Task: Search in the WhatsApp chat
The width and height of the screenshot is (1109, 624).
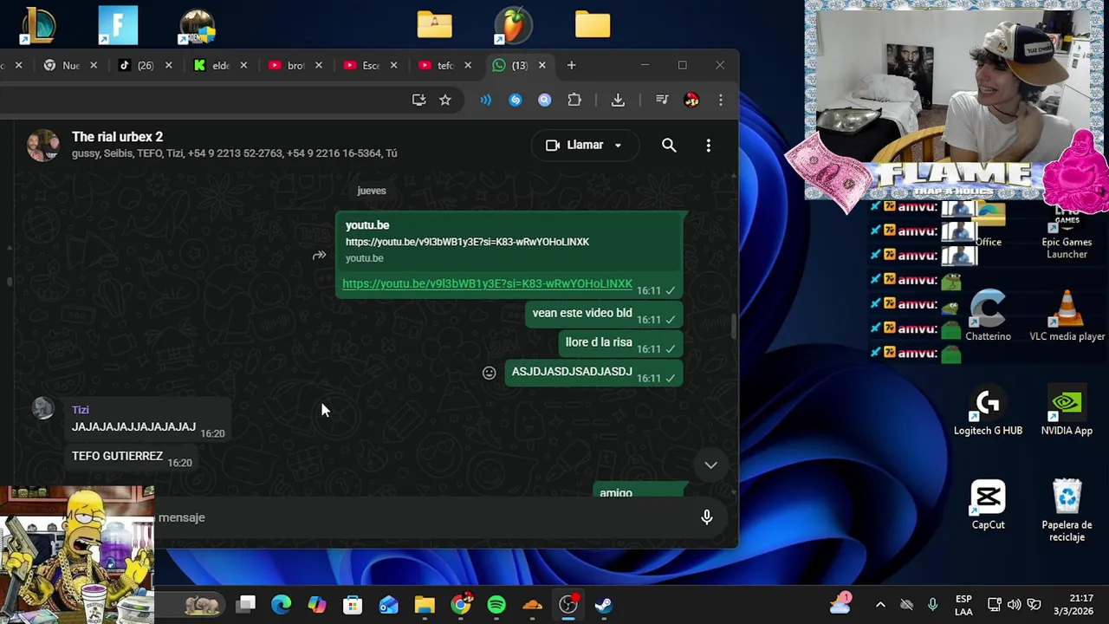Action: pos(669,146)
